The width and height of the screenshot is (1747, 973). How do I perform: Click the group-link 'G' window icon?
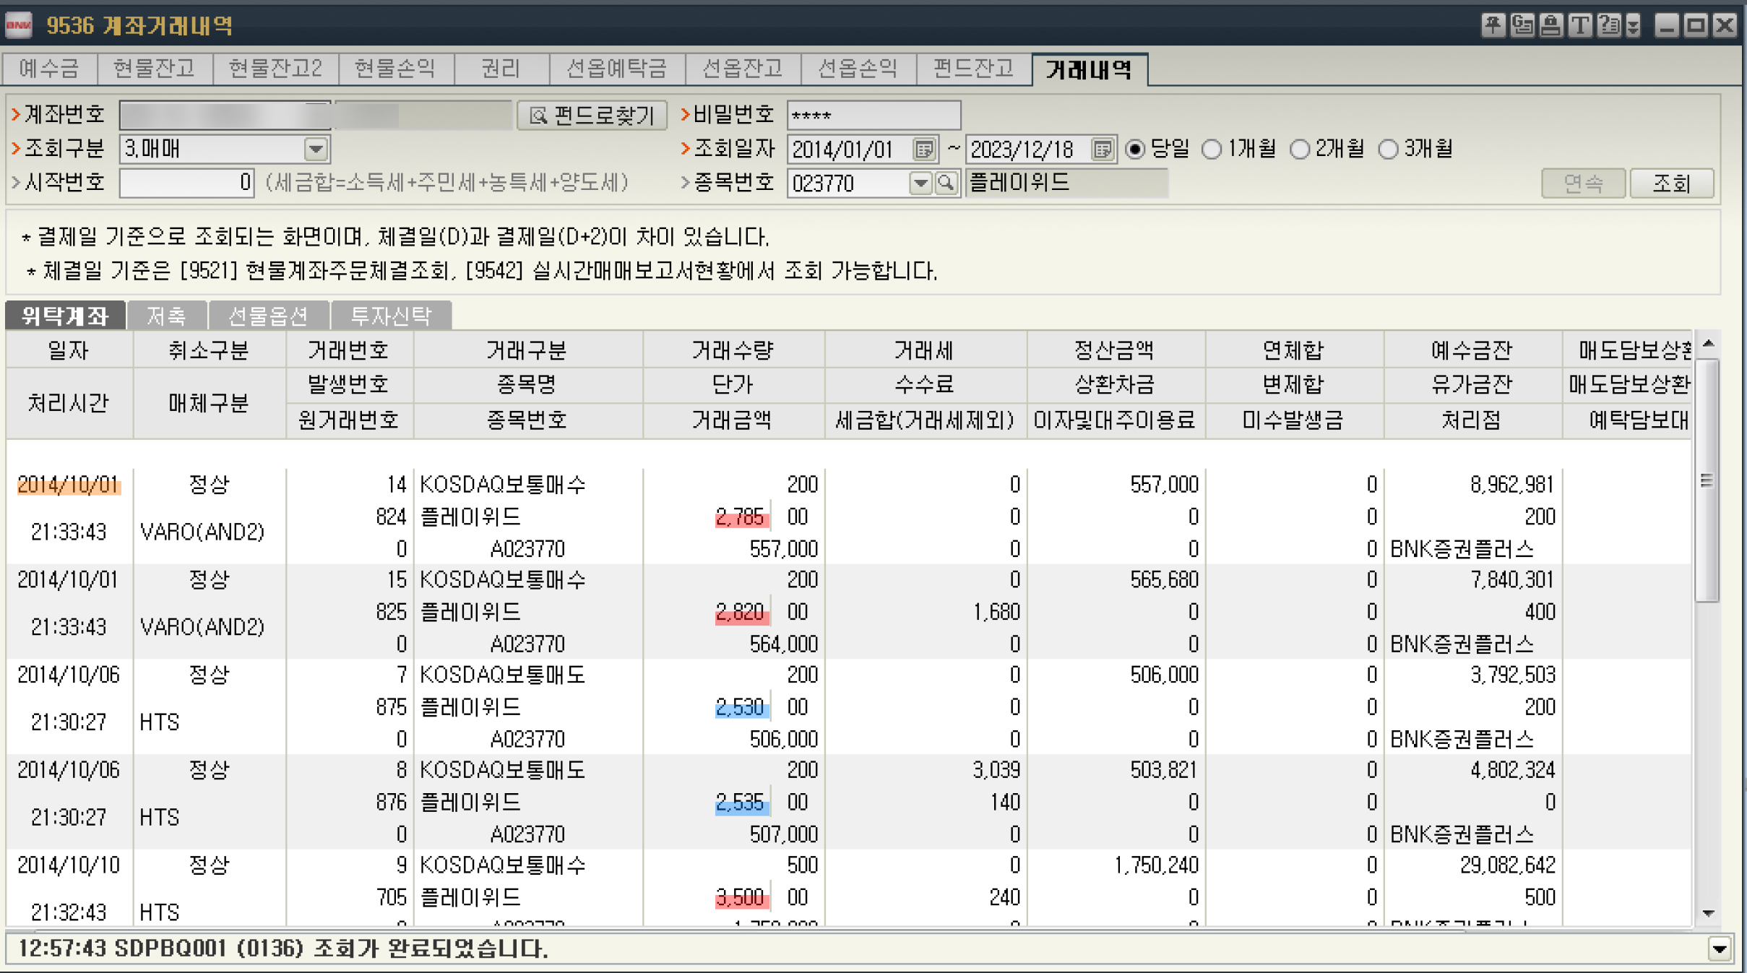tap(1522, 25)
